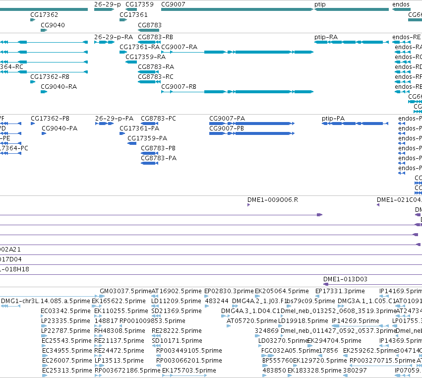
Task: Click EST SD10171.5prime
Action: [177, 341]
